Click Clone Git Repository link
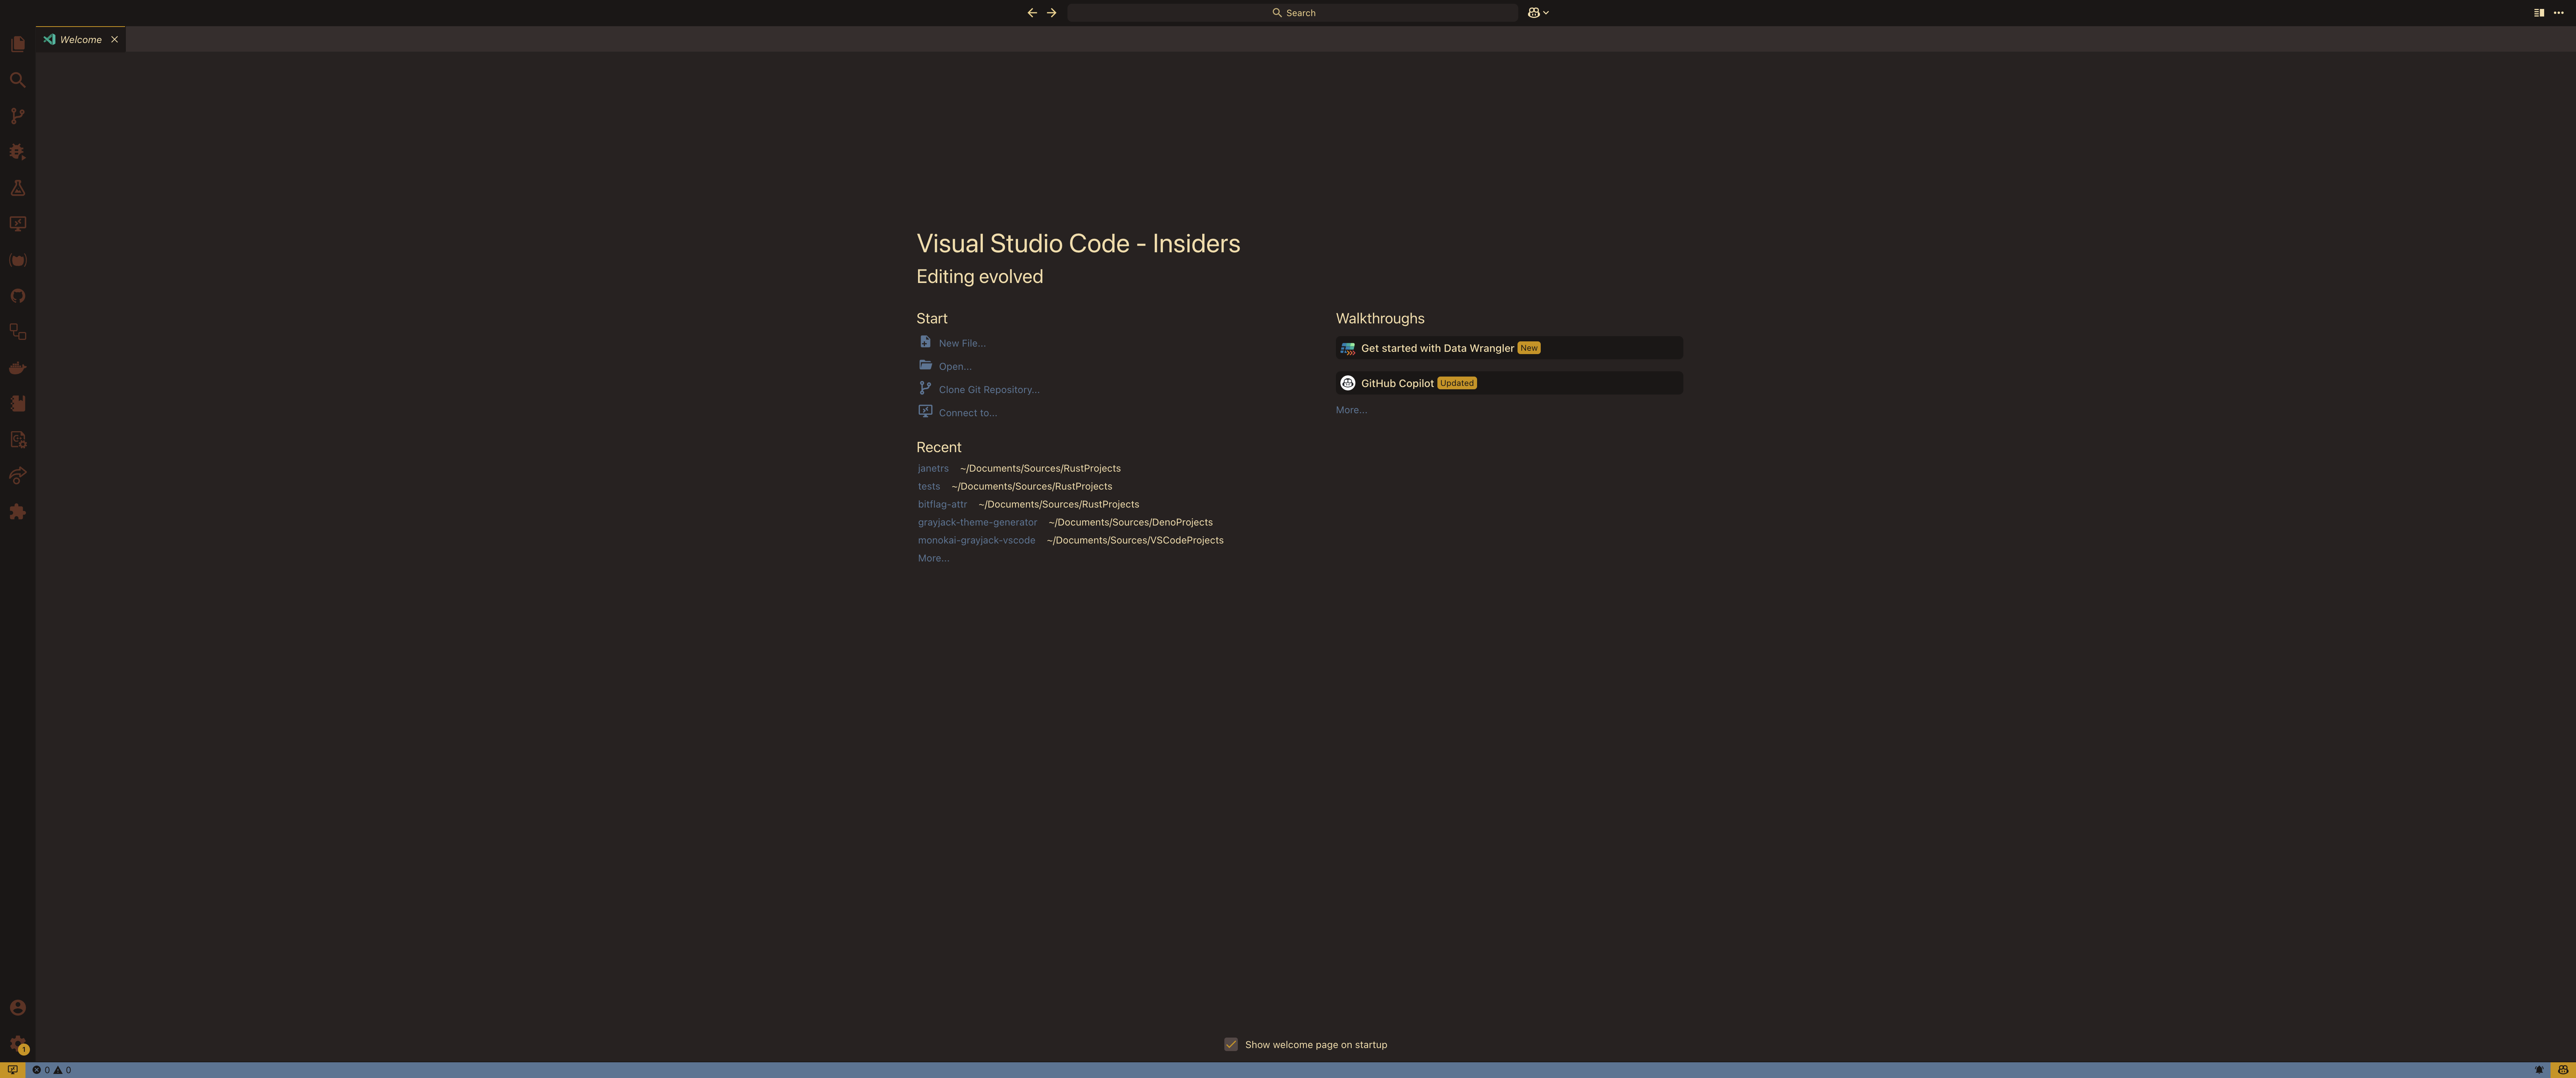The image size is (2576, 1078). 988,390
